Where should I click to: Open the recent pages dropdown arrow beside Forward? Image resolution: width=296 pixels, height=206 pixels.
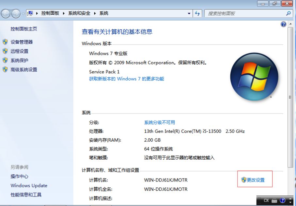pyautogui.click(x=23, y=14)
